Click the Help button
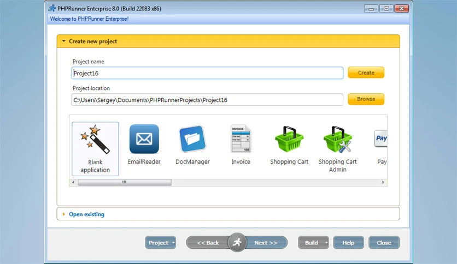 (x=348, y=243)
